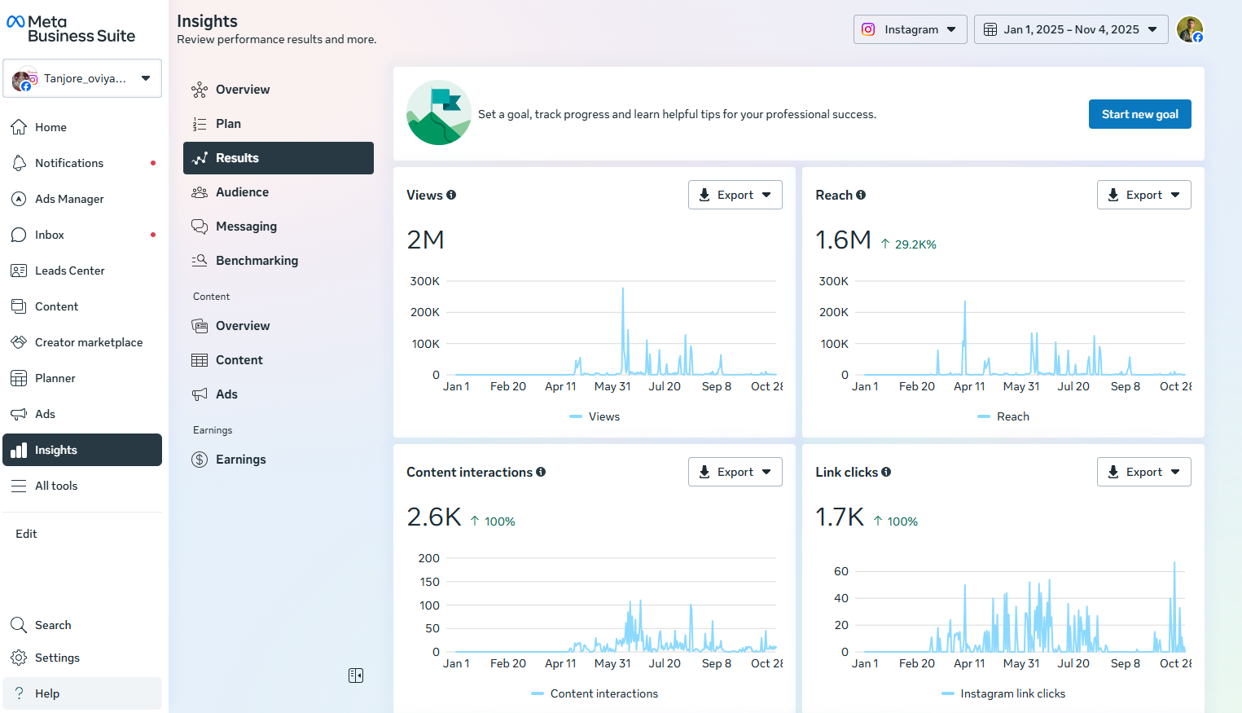Switch to the Audience insights tab
Viewport: 1242px width, 713px height.
point(242,192)
